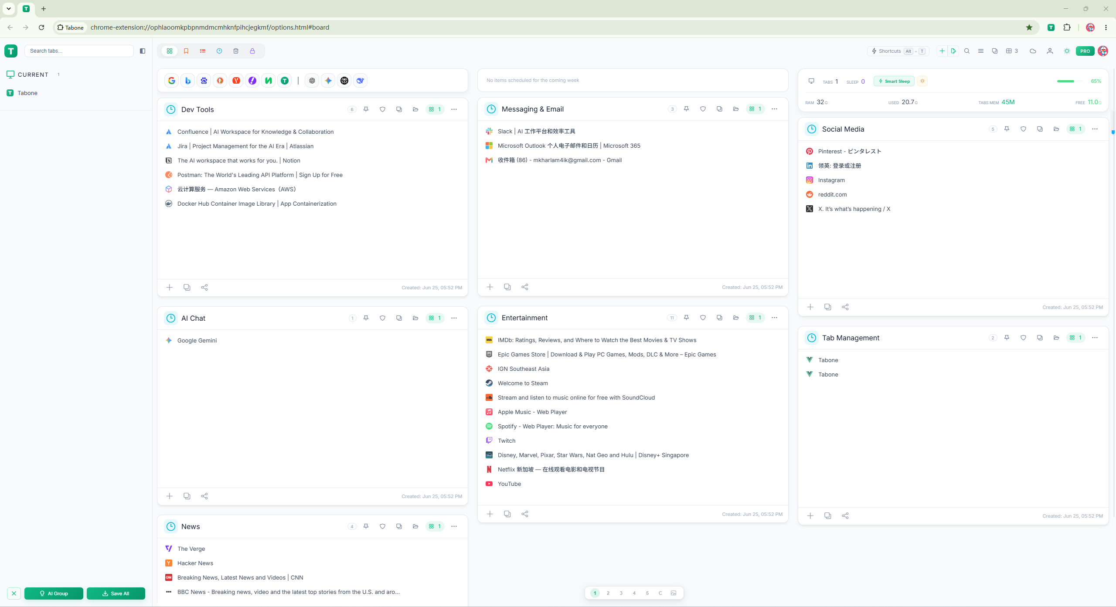Focus the Search tabs input field
This screenshot has height=607, width=1116.
tap(79, 51)
